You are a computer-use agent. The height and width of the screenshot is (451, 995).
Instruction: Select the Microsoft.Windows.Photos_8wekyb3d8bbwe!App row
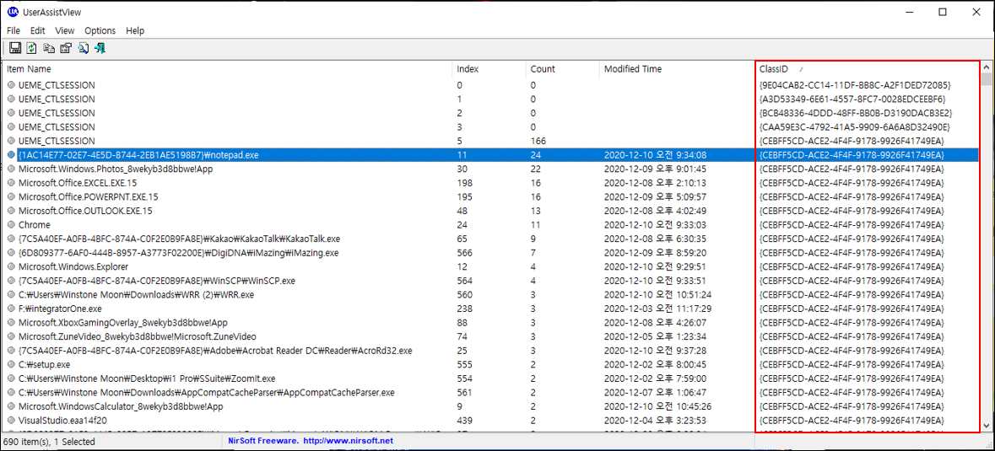click(x=492, y=169)
